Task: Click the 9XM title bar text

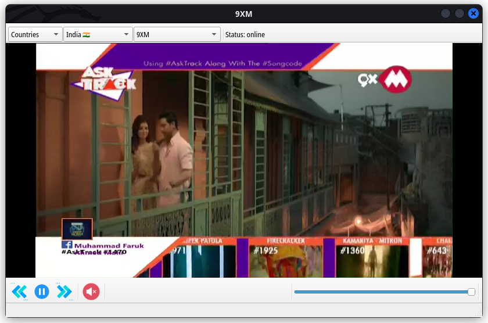Action: (x=243, y=14)
